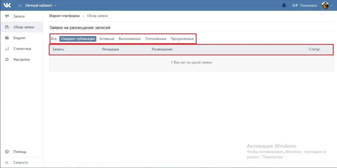The image size is (337, 168).
Task: Expand the arrow next to profile avatar
Action: 331,6
